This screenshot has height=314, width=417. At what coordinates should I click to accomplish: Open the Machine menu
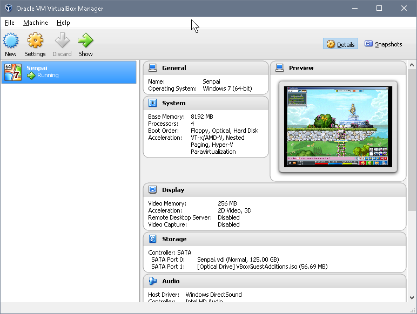pos(35,23)
